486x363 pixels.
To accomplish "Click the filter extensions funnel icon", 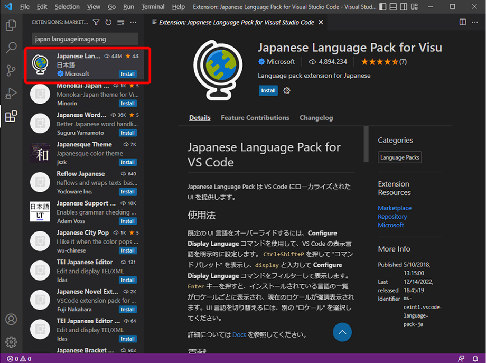I will [96, 22].
